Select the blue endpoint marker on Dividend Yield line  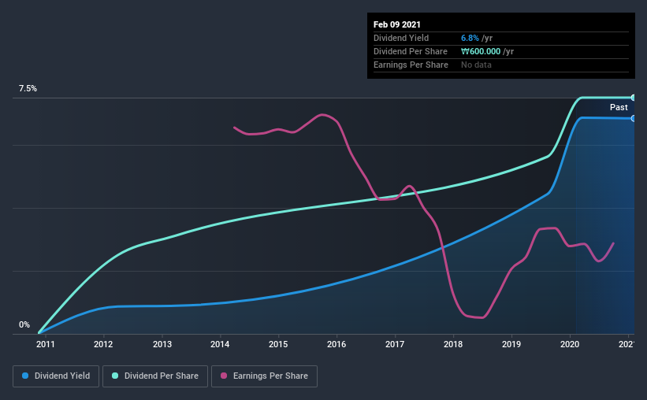[633, 118]
